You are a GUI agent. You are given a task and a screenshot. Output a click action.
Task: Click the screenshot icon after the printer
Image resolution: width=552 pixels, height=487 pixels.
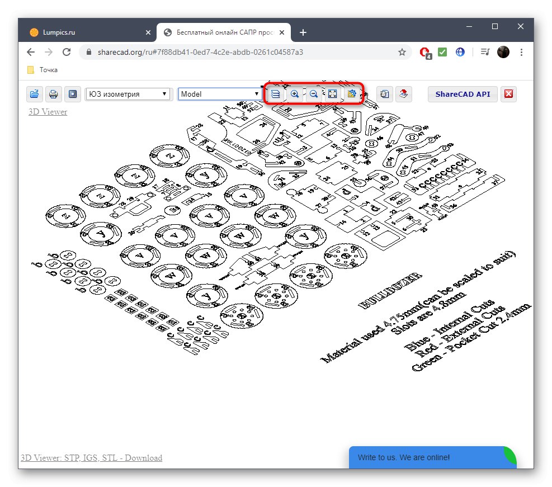[73, 94]
